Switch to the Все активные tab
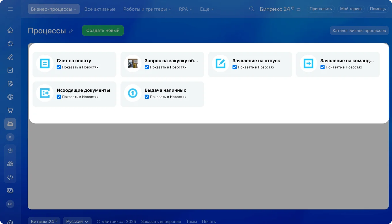Image resolution: width=392 pixels, height=224 pixels. tap(100, 9)
